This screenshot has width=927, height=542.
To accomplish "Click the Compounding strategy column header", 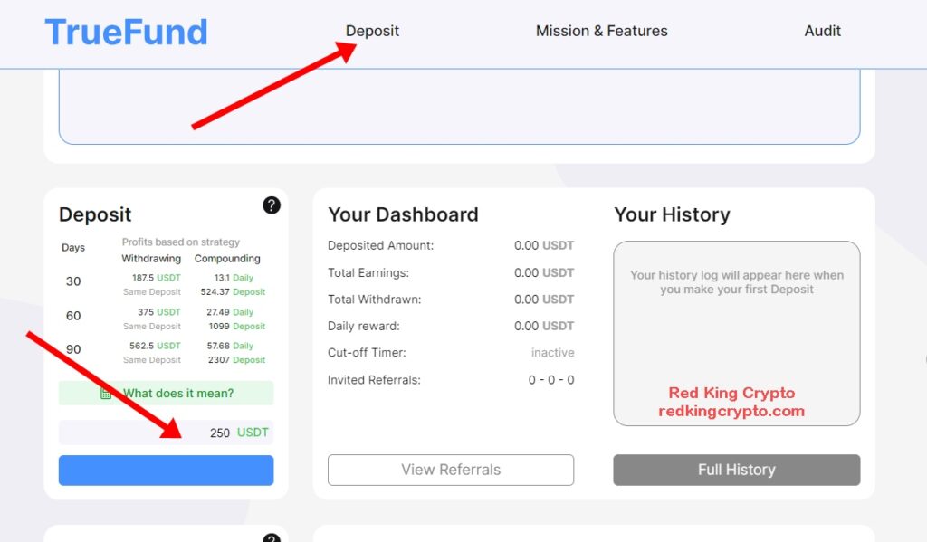I will click(227, 258).
